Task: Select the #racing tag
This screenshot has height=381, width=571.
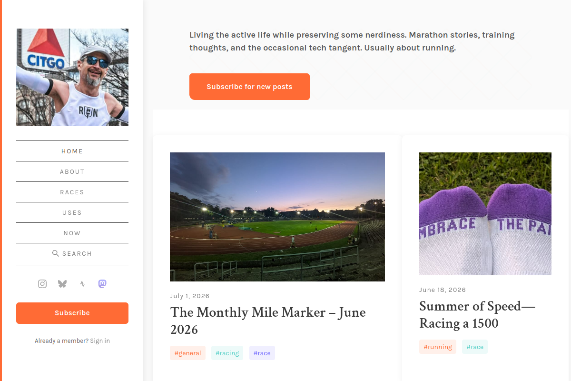Action: (227, 353)
